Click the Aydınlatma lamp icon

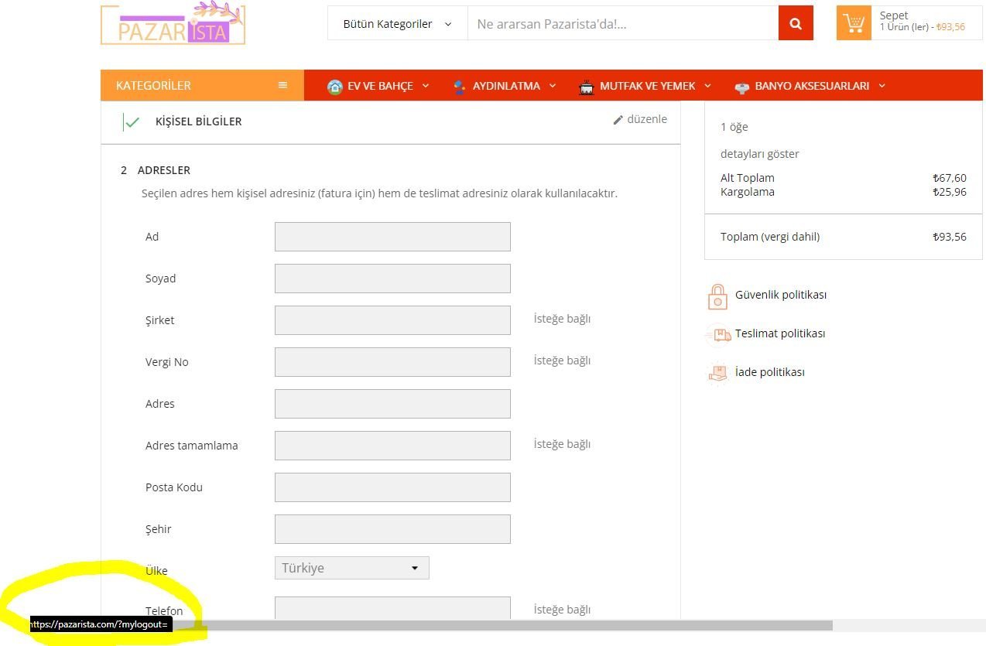[460, 87]
